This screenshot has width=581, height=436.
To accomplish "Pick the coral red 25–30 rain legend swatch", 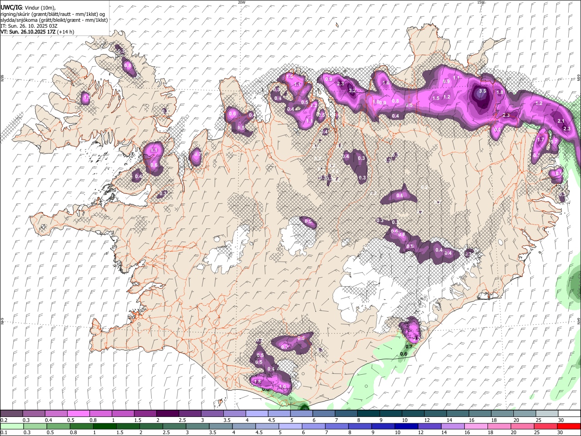I will click(x=545, y=426).
